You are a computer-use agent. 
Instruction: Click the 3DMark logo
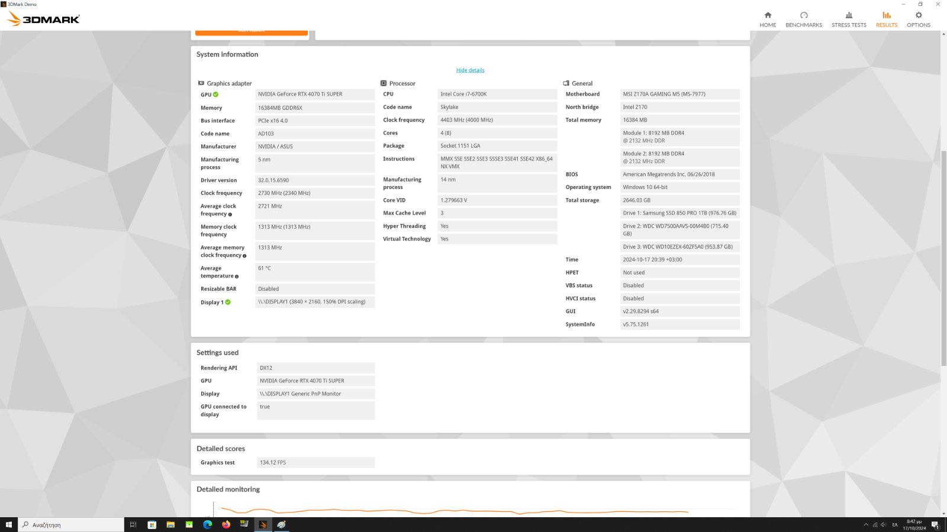(43, 19)
